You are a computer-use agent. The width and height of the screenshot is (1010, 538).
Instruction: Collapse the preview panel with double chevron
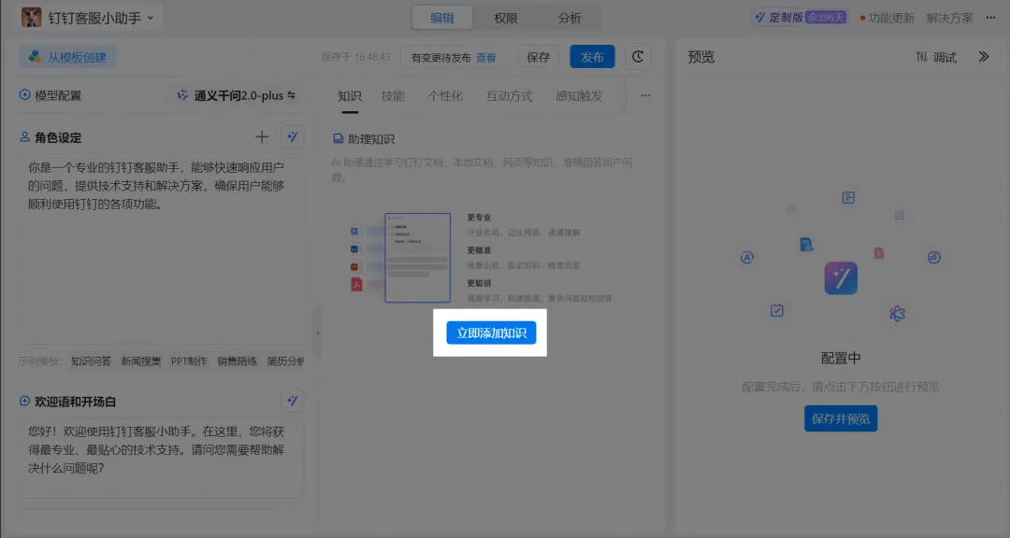point(984,57)
